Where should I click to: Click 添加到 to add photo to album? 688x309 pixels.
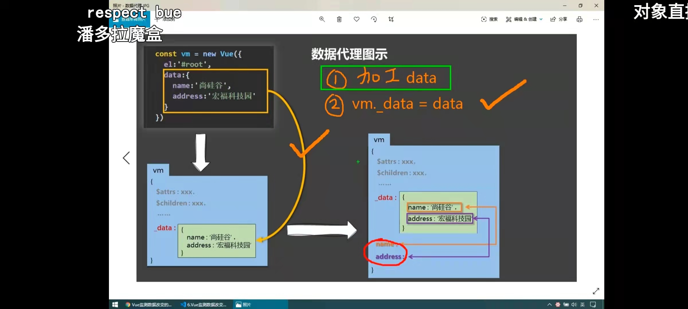165,19
